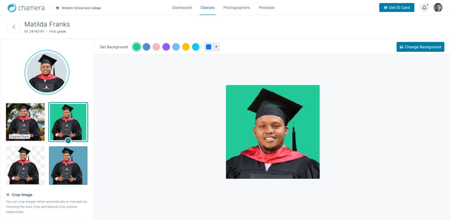Screen dimensions: 450x220
Task: Click the Get ID Card button
Action: (397, 8)
